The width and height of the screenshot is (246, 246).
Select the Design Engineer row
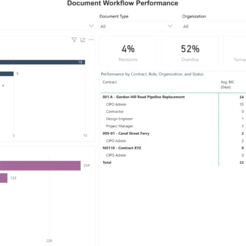pyautogui.click(x=173, y=119)
